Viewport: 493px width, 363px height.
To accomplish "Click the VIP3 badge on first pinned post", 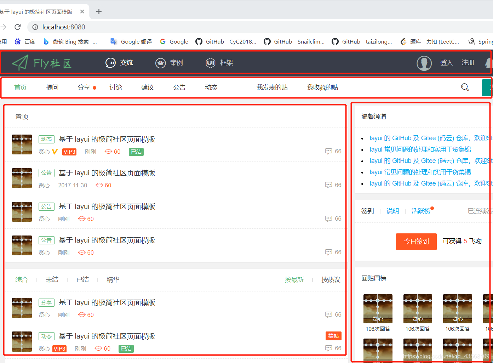I will (69, 152).
